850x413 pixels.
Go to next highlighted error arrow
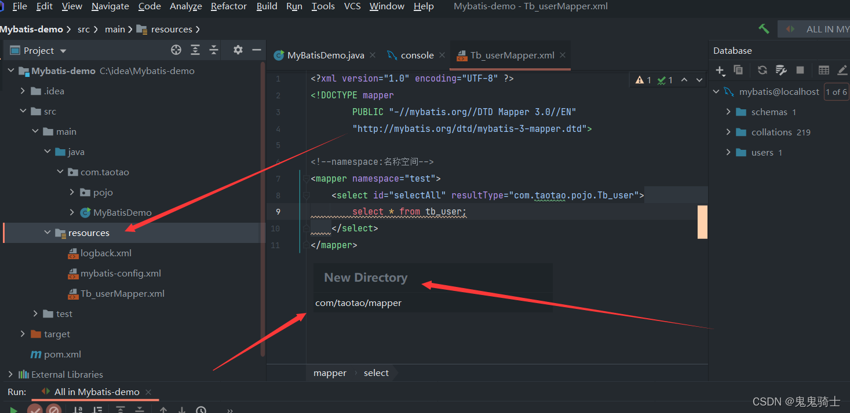(699, 80)
